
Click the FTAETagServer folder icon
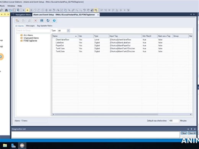tap(21, 41)
